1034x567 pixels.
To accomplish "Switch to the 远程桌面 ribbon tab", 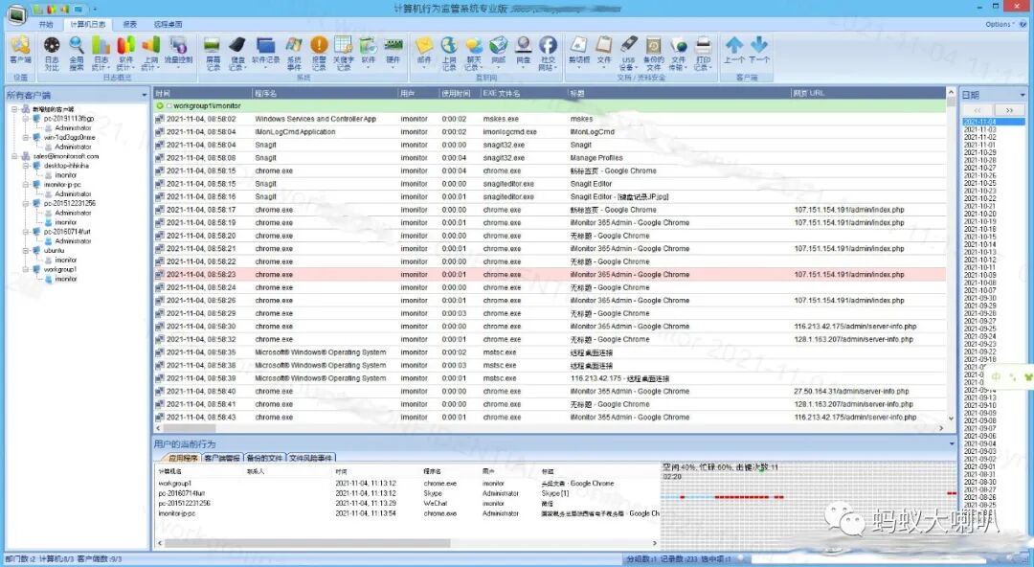I will click(x=169, y=24).
